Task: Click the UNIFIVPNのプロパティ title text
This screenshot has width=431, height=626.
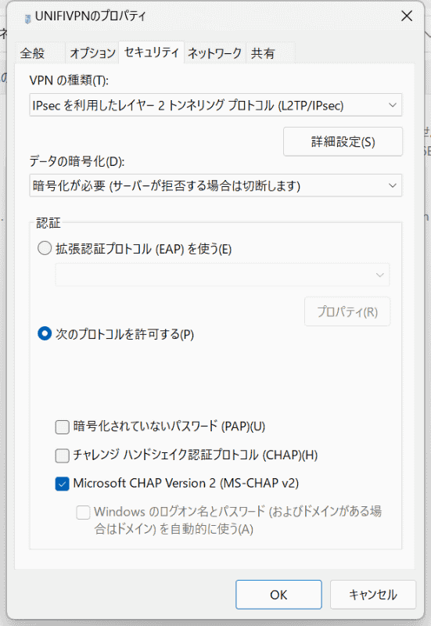Action: pyautogui.click(x=91, y=16)
